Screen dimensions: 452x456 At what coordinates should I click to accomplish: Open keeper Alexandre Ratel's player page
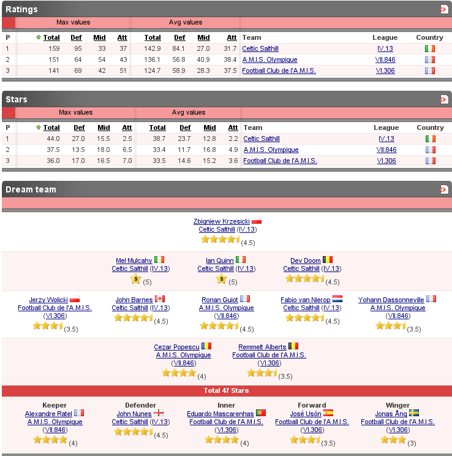coord(48,414)
